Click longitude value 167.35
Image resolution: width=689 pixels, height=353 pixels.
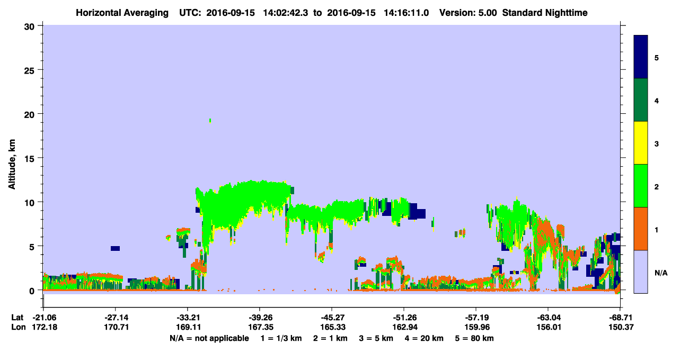tap(259, 328)
